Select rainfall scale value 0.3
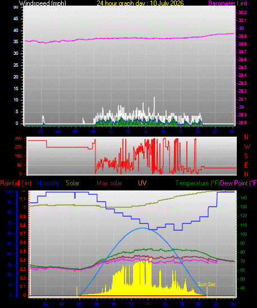Image resolution: width=257 pixels, height=308 pixels. 23,269
